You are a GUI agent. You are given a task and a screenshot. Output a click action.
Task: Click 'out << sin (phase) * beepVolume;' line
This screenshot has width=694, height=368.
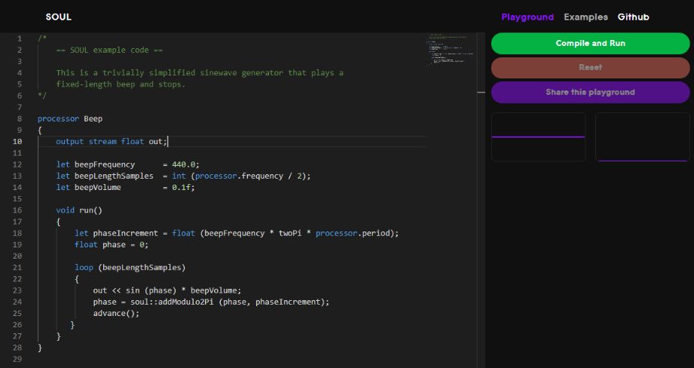pos(167,290)
